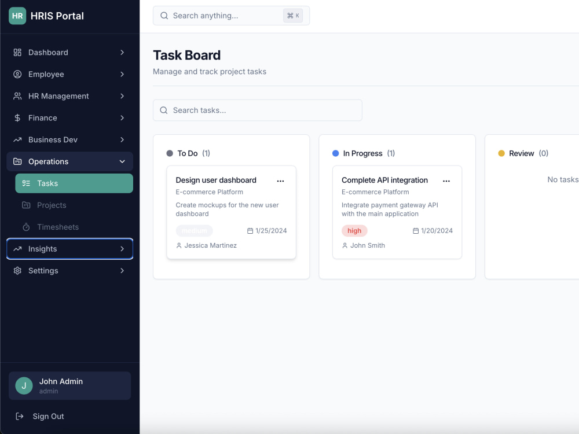Click the yellow Review status dot

[x=501, y=153]
